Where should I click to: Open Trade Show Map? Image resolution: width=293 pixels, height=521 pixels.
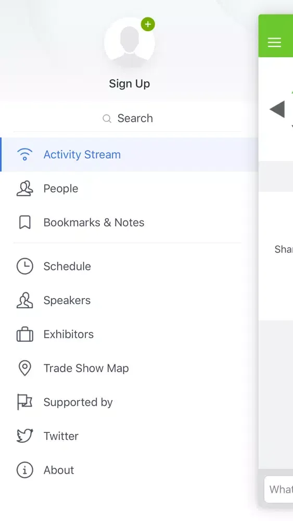point(129,368)
